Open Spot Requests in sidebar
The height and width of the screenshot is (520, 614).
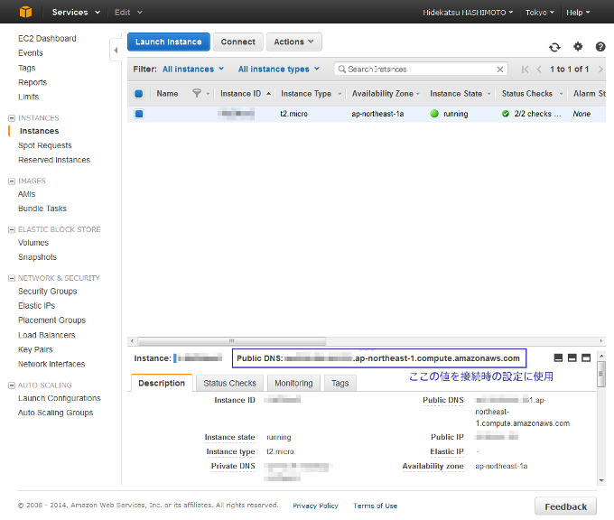pyautogui.click(x=44, y=145)
